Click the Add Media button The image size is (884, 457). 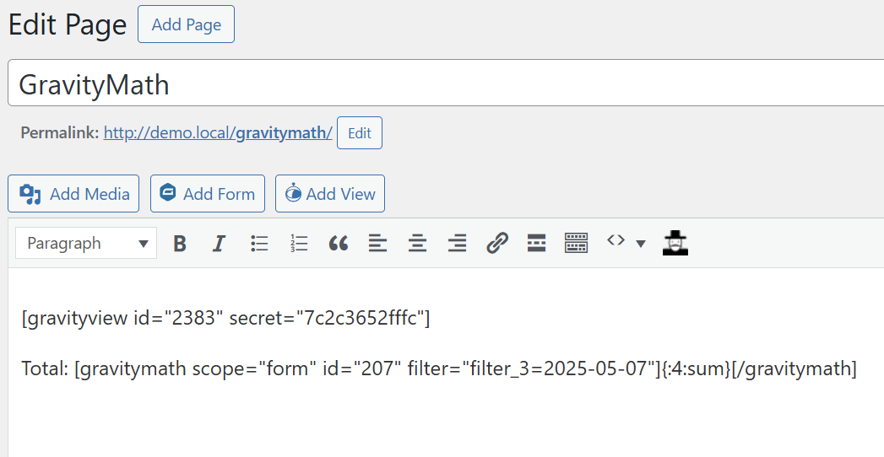[74, 194]
